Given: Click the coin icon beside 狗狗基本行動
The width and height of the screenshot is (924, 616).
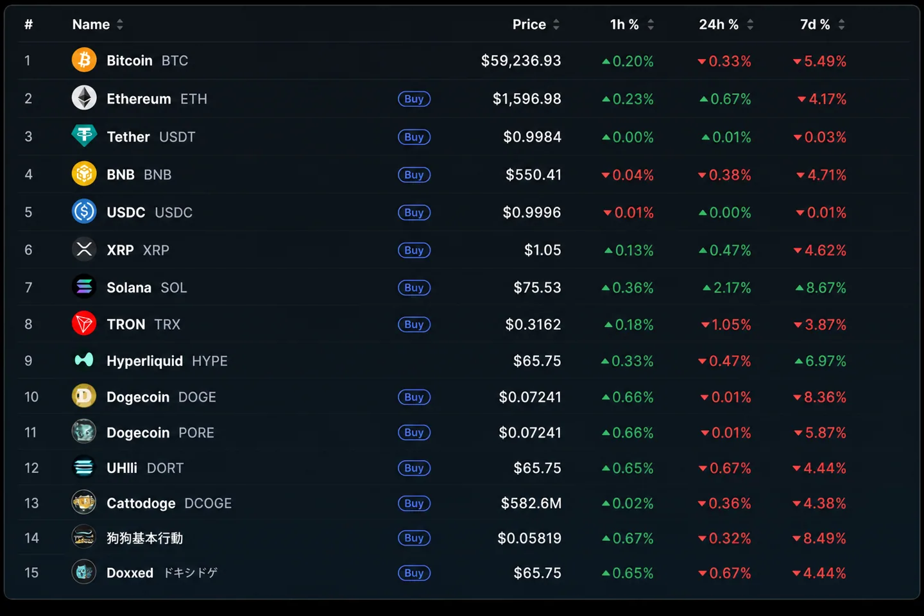Looking at the screenshot, I should 84,537.
